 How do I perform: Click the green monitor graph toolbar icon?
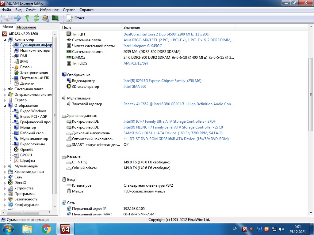[x=55, y=18]
